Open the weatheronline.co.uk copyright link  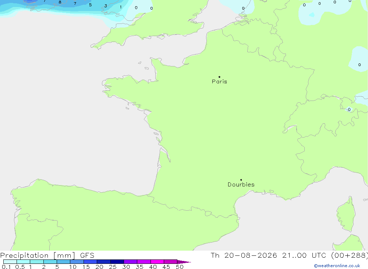coord(337,266)
